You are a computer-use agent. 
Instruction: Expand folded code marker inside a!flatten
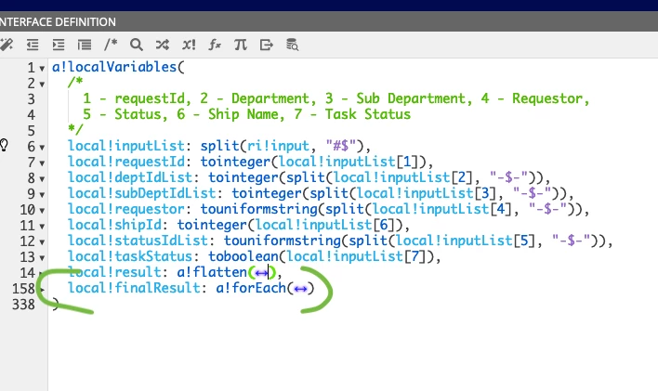point(261,273)
